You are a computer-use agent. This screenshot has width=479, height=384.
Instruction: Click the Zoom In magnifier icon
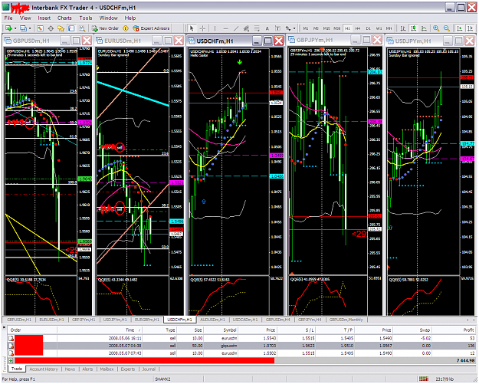coord(436,28)
